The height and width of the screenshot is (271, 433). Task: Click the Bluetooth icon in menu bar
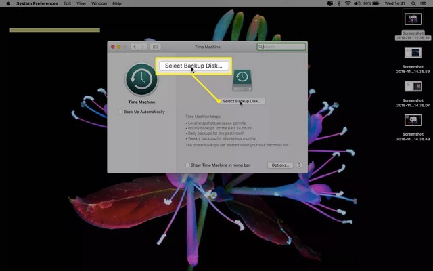click(x=338, y=3)
